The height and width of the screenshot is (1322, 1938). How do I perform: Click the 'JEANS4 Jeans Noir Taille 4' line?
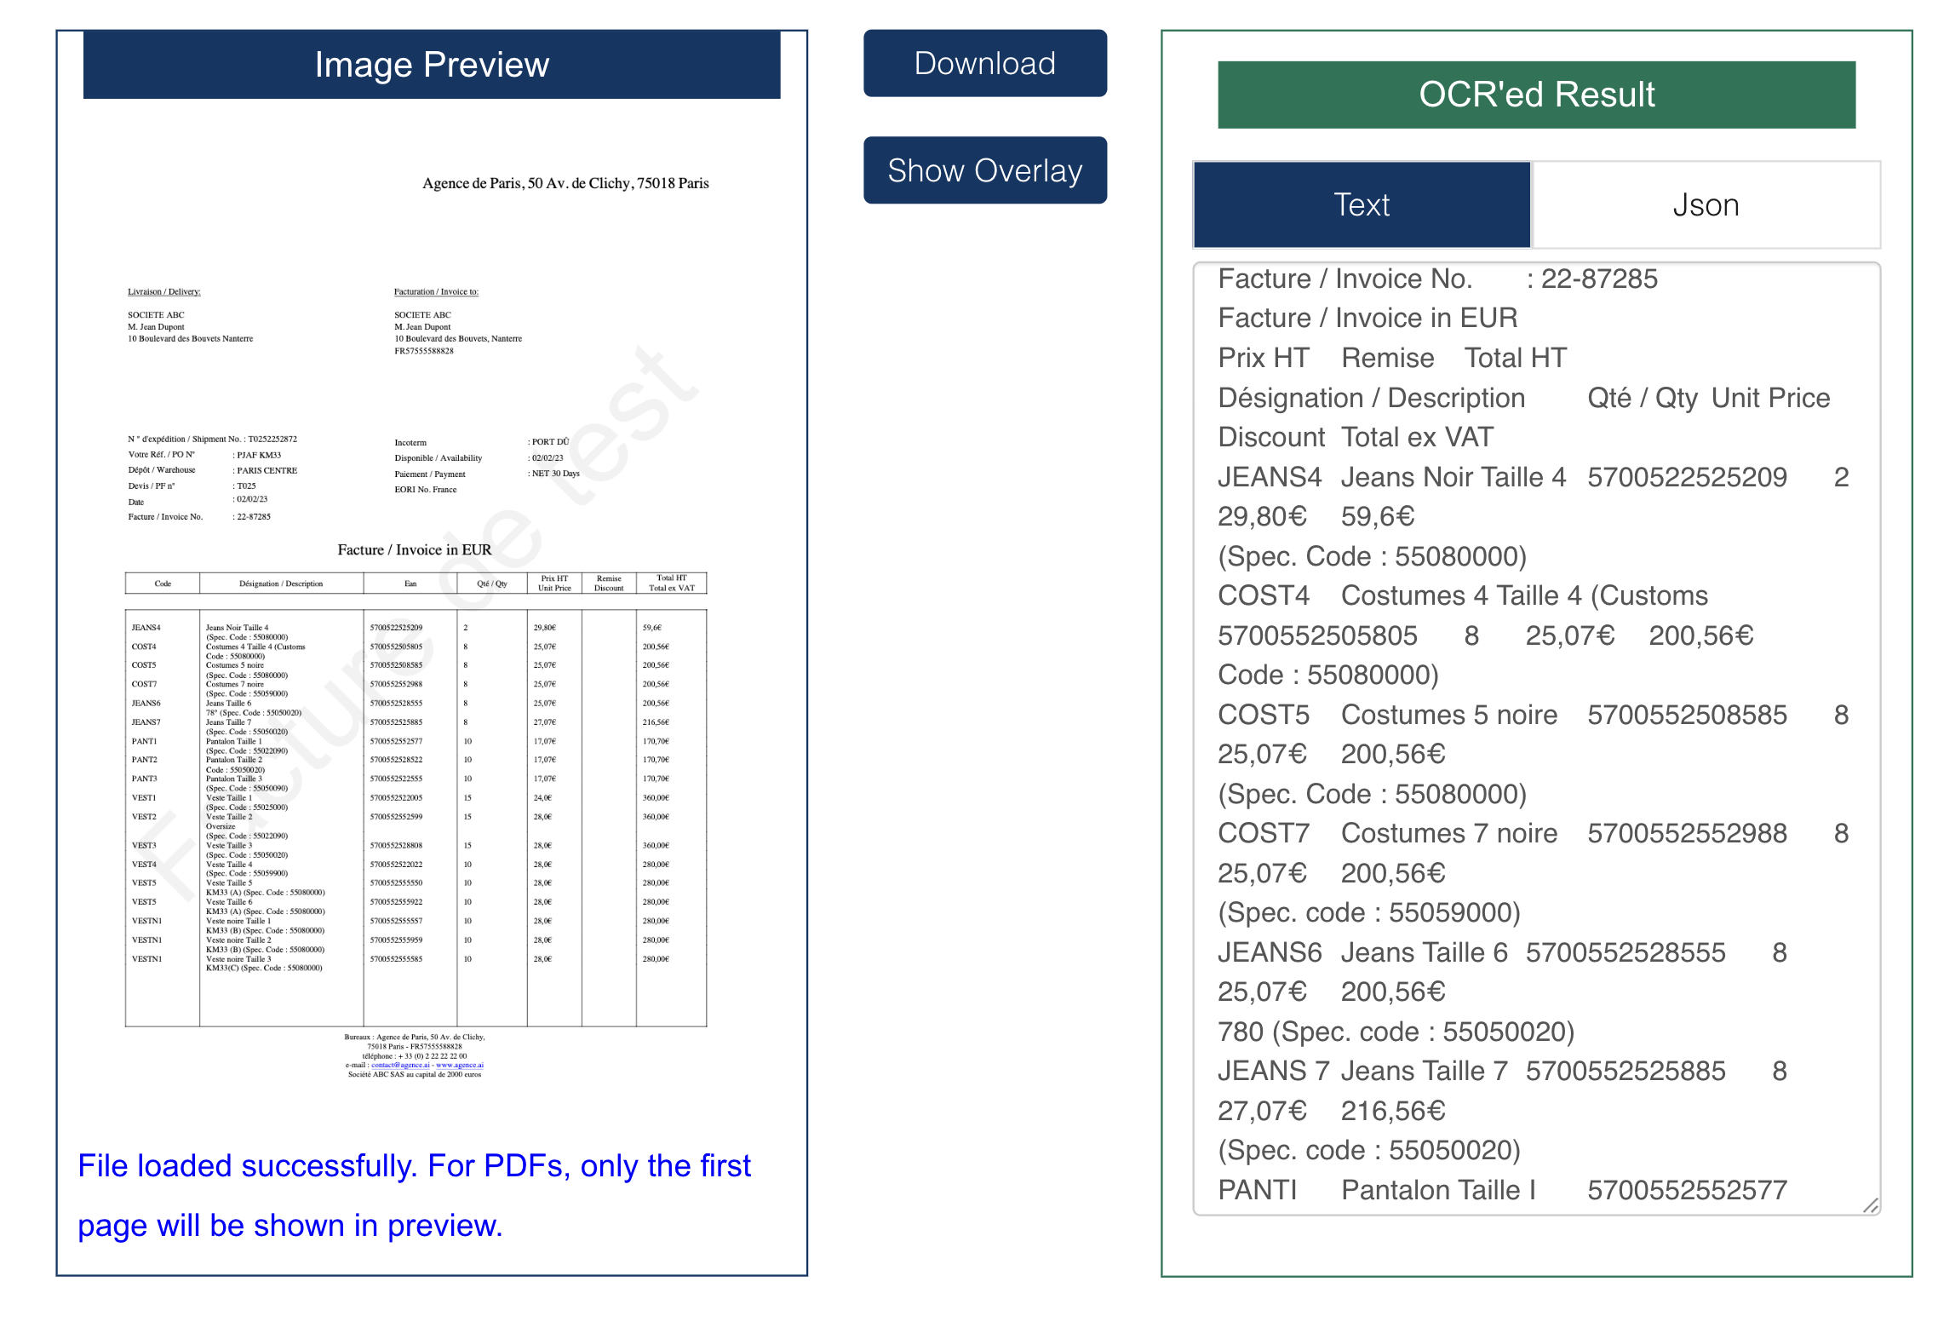(x=1533, y=477)
